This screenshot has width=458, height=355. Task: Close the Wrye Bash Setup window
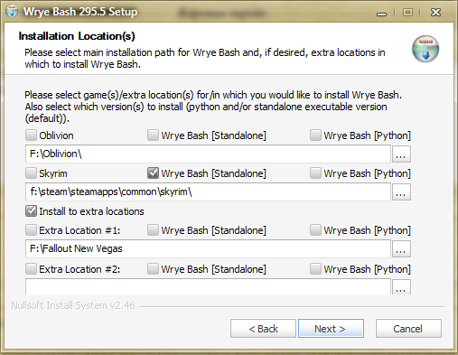point(435,13)
